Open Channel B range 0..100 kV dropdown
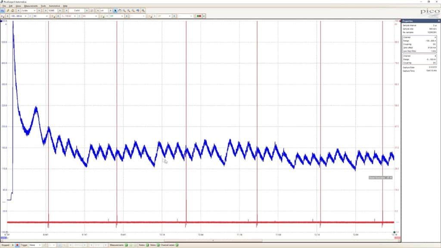This screenshot has width=441, height=248. point(68,16)
